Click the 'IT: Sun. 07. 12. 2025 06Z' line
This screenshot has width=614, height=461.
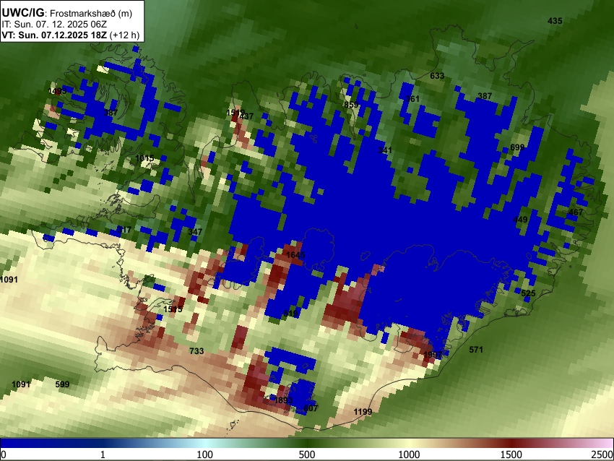pyautogui.click(x=54, y=25)
